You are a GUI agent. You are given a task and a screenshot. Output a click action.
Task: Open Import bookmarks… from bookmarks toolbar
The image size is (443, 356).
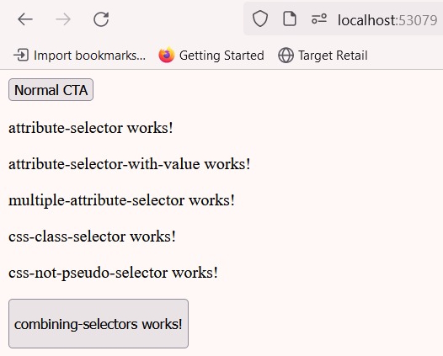click(79, 55)
